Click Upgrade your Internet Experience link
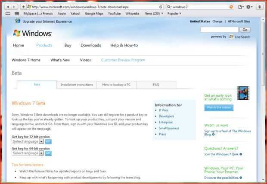267x184 pixels. coord(47,21)
